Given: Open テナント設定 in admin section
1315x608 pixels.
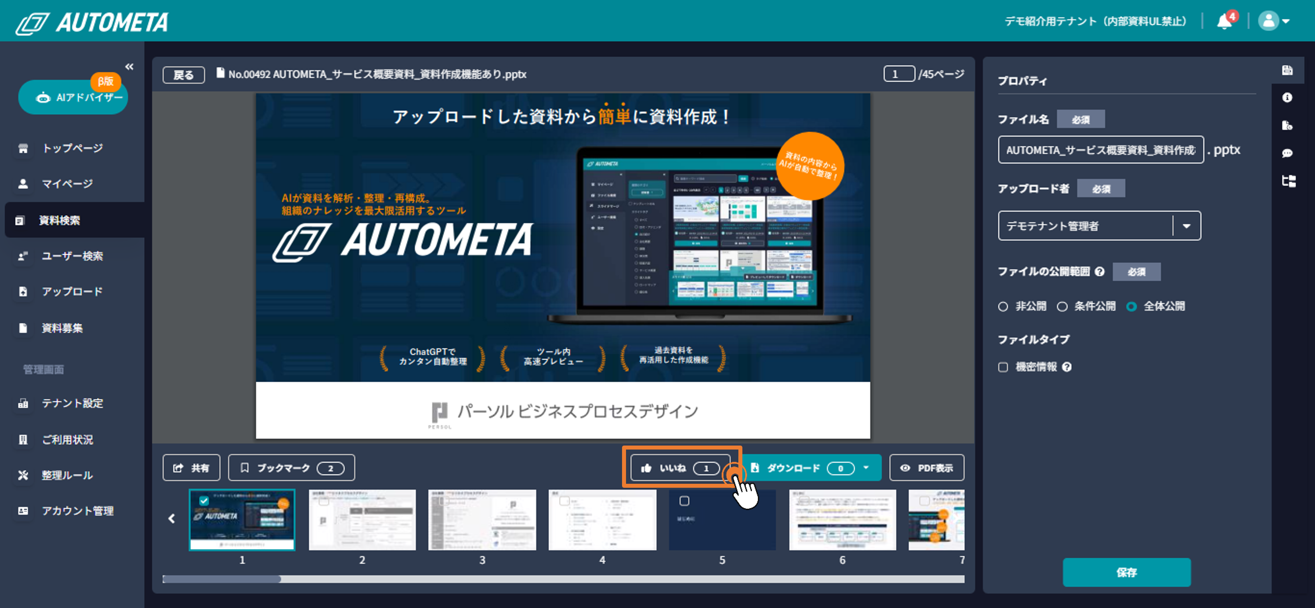Looking at the screenshot, I should pyautogui.click(x=73, y=403).
